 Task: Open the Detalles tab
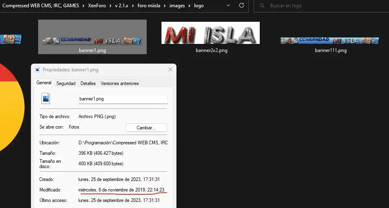[88, 83]
